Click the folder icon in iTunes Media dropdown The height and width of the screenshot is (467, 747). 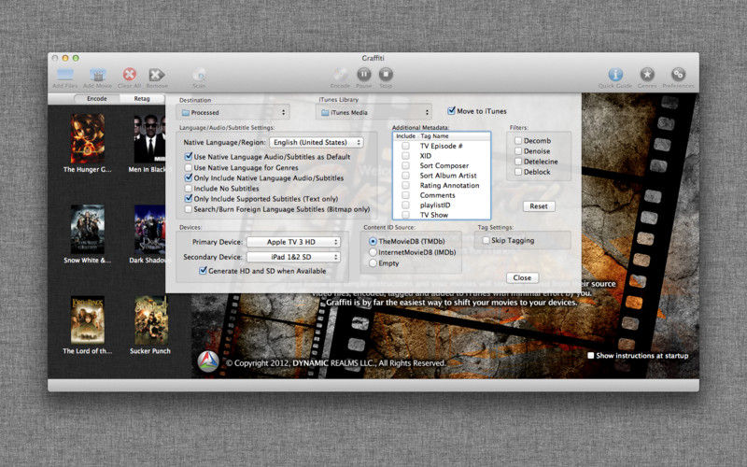click(x=325, y=112)
